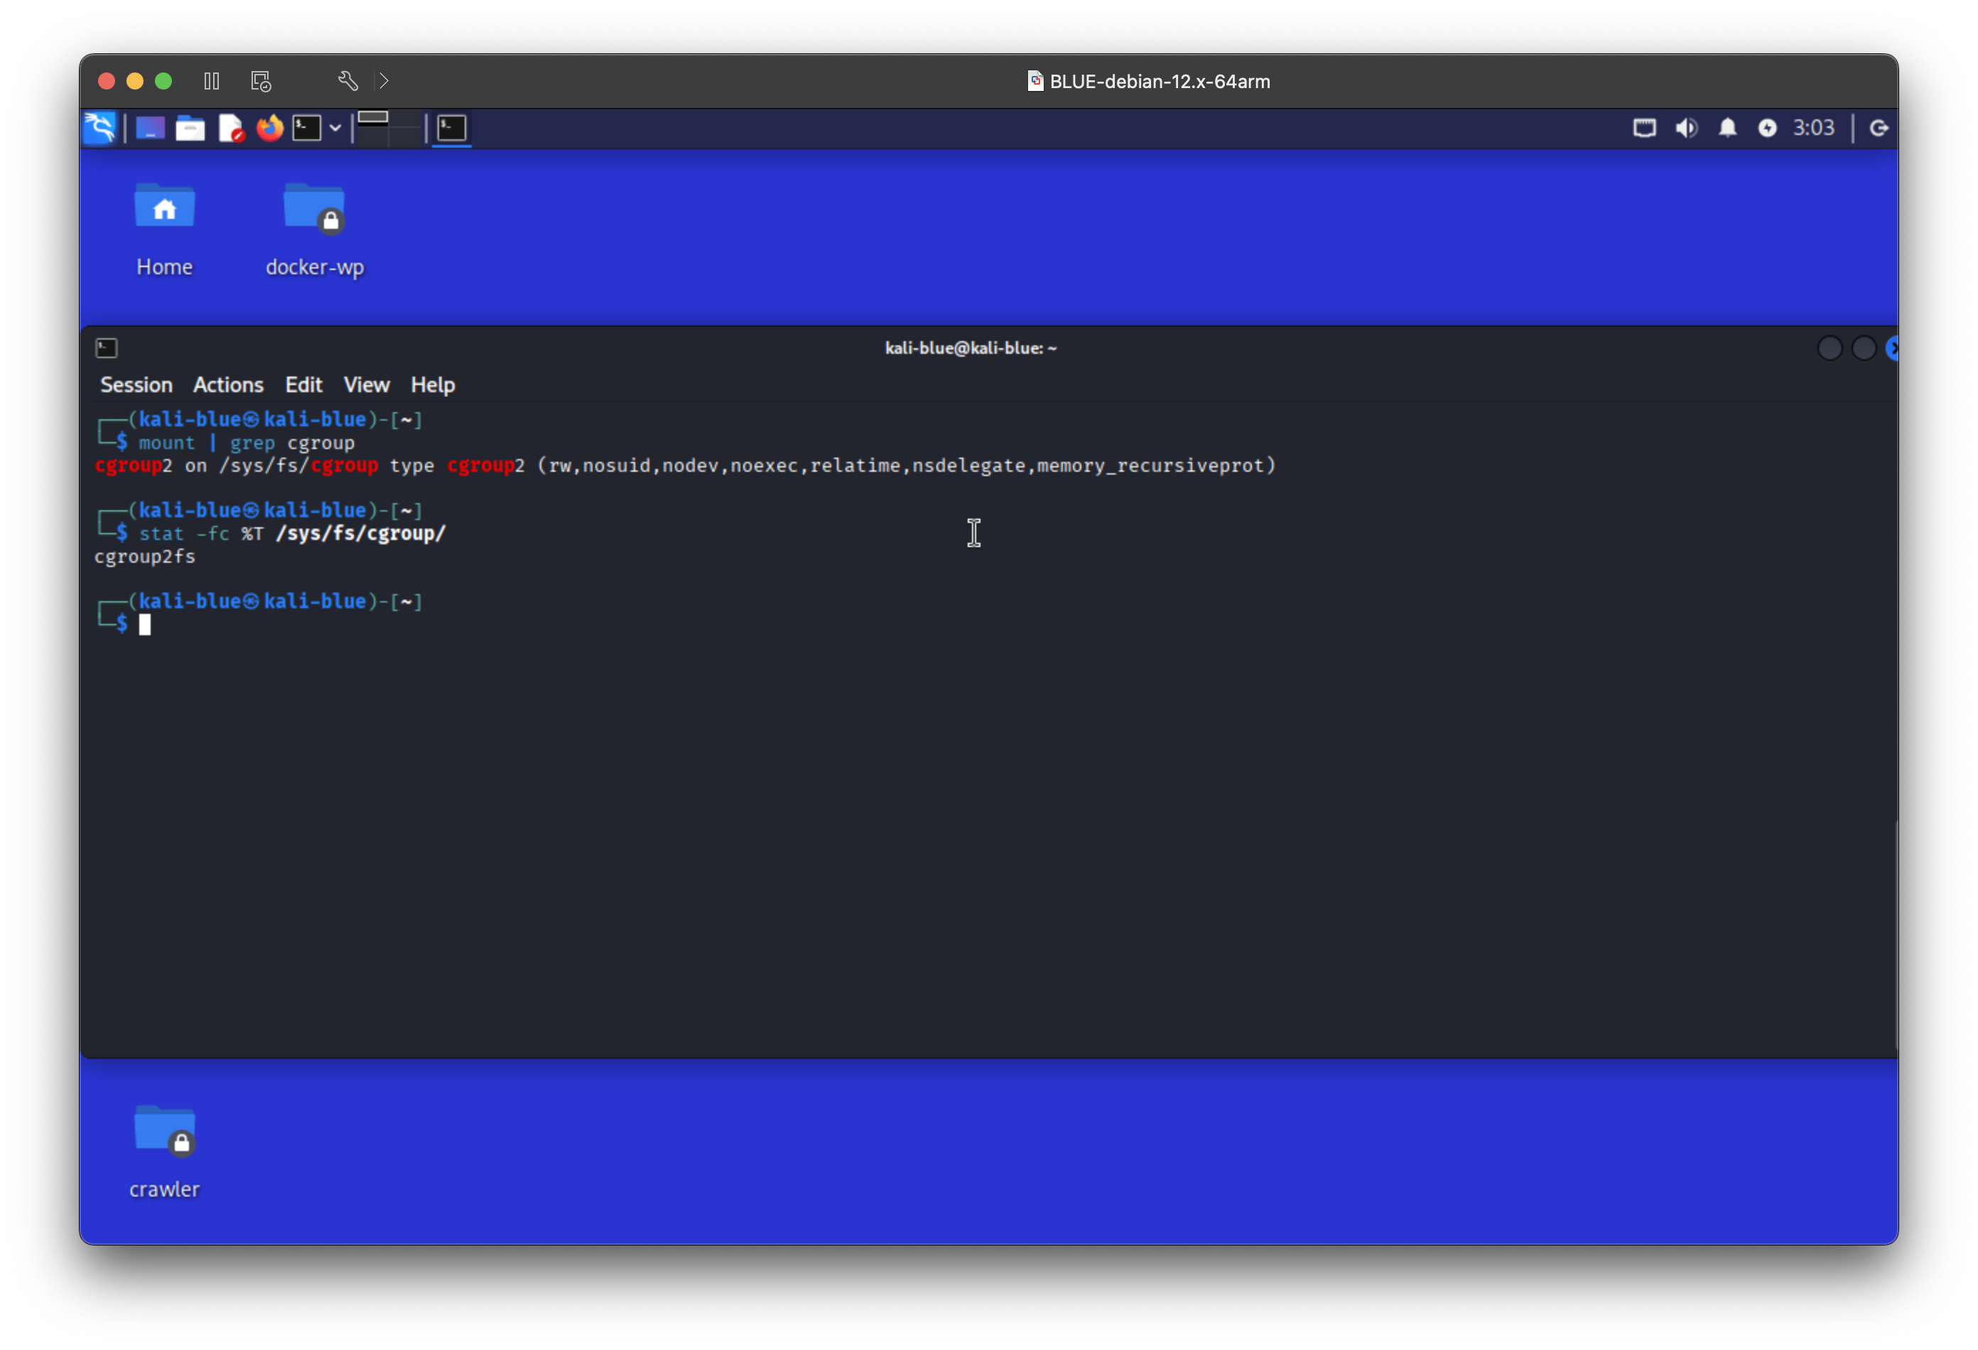The width and height of the screenshot is (1978, 1350).
Task: Expand the terminal launcher dropdown arrow
Action: click(335, 129)
